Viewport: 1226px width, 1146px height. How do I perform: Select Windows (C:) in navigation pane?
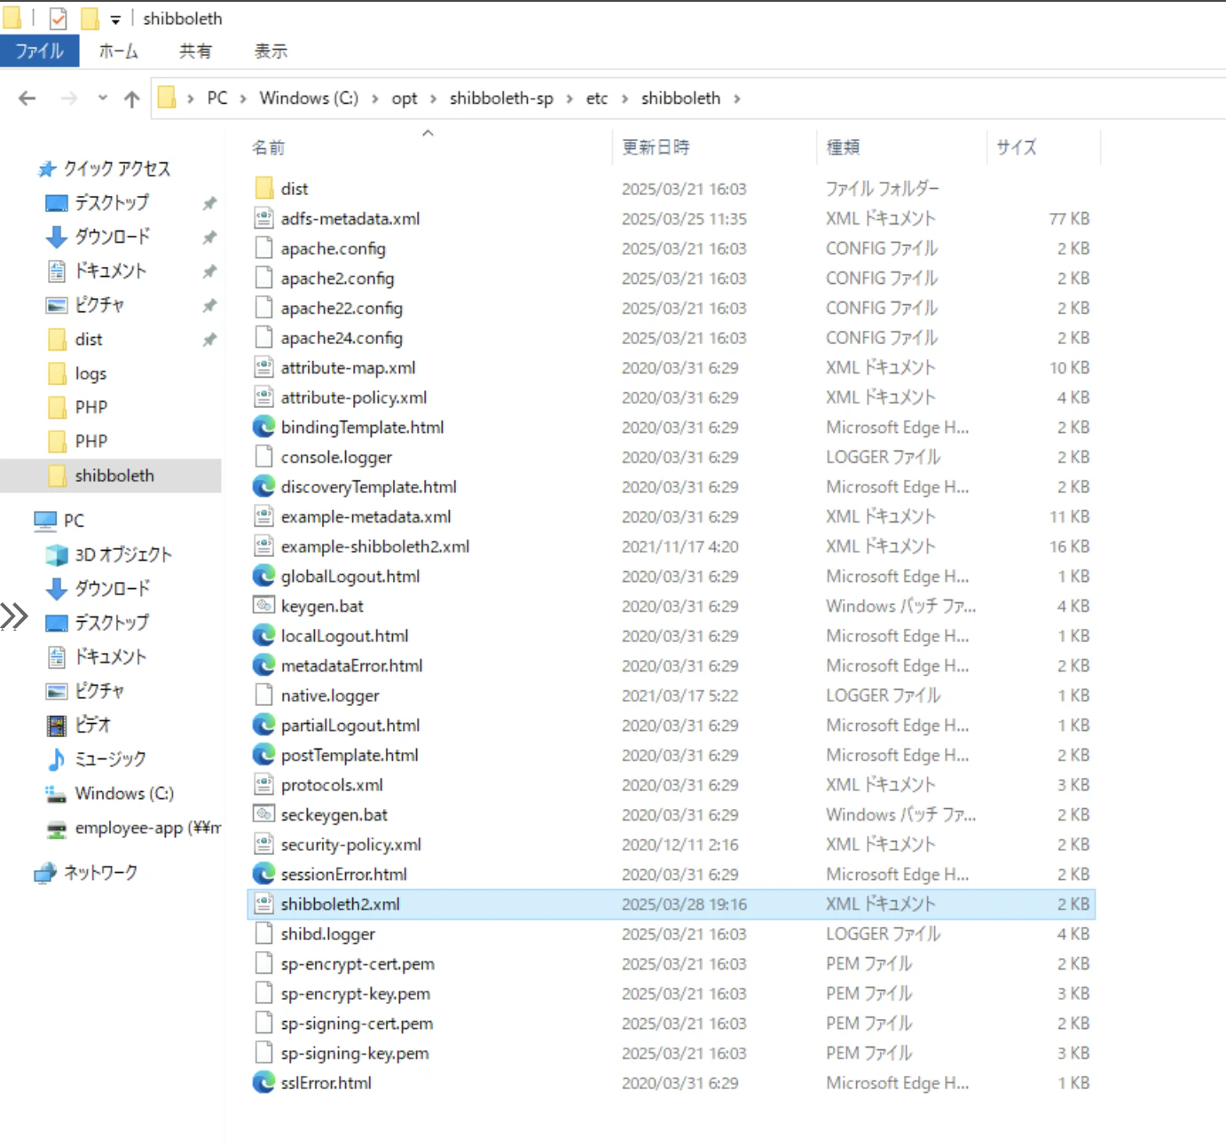point(124,794)
